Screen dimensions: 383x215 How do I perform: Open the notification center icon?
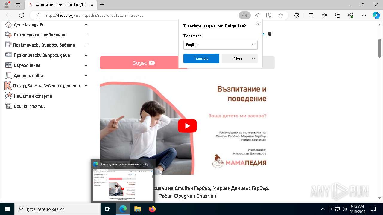click(x=373, y=209)
